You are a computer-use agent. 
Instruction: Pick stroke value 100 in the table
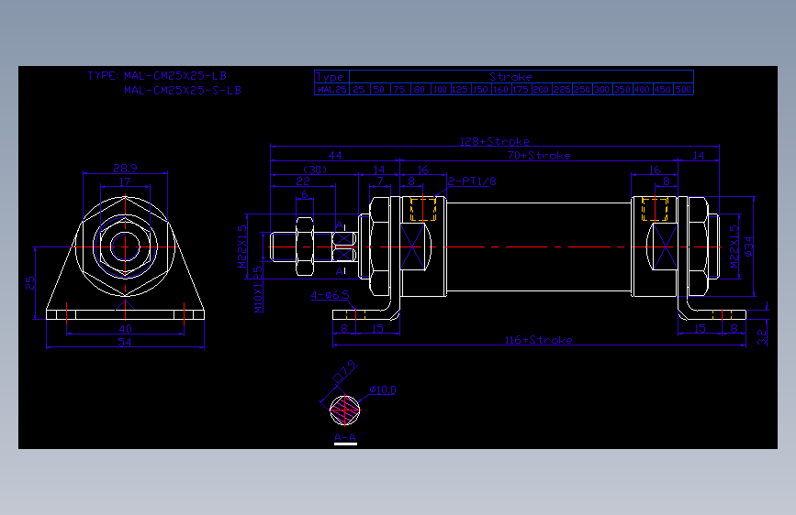pyautogui.click(x=440, y=90)
